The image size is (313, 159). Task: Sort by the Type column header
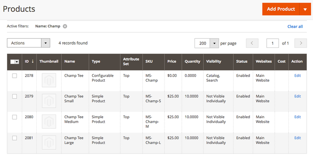(104, 62)
